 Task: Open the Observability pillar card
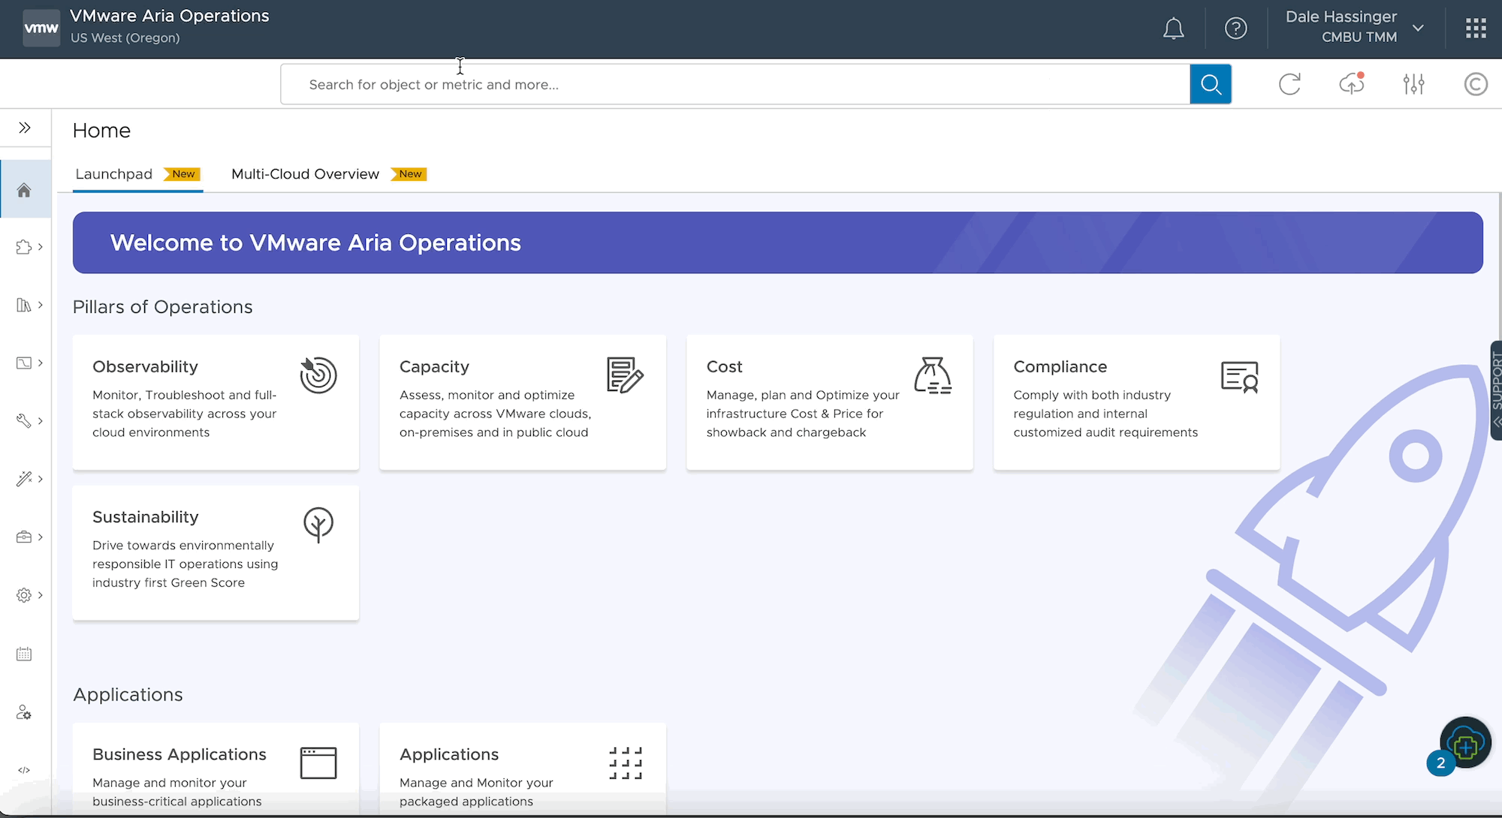click(x=216, y=402)
